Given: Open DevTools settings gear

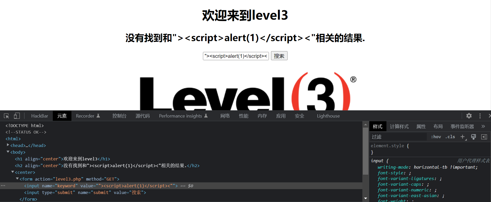Looking at the screenshot, I should click(x=469, y=116).
